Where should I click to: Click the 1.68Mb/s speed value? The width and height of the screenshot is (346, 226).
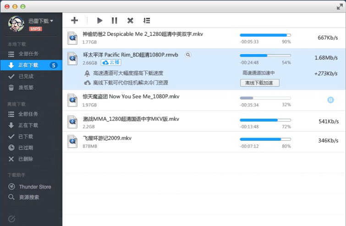point(326,58)
